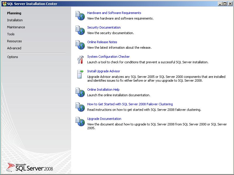Click text 'View the hardware and software requirements.'
This screenshot has width=234, height=175.
(x=120, y=18)
